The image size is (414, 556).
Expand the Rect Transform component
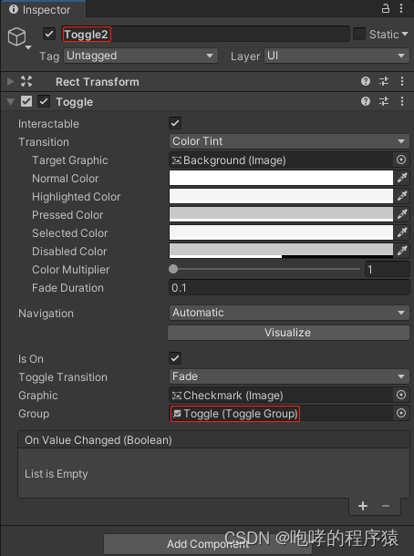pyautogui.click(x=11, y=81)
